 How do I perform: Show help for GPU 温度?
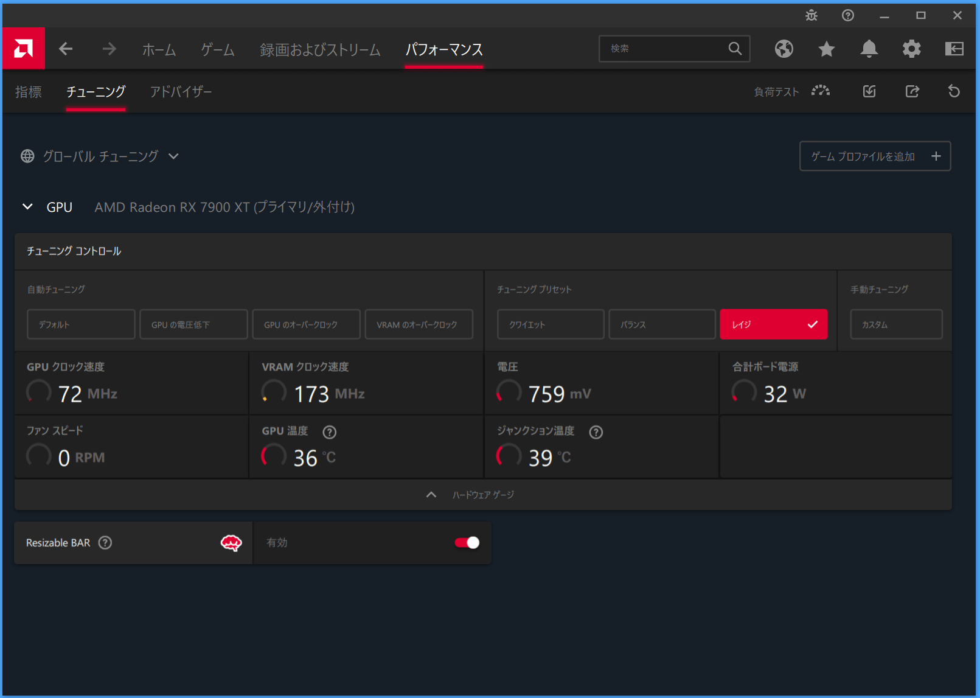(329, 432)
